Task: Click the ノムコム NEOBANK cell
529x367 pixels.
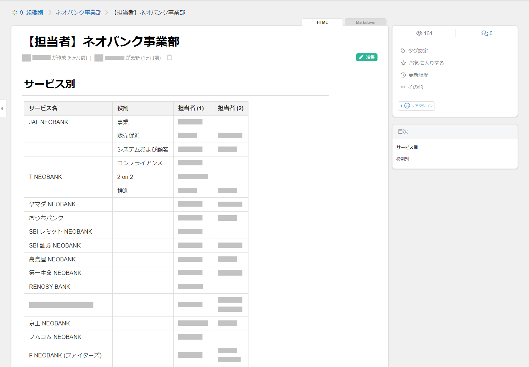Action: tap(68, 337)
